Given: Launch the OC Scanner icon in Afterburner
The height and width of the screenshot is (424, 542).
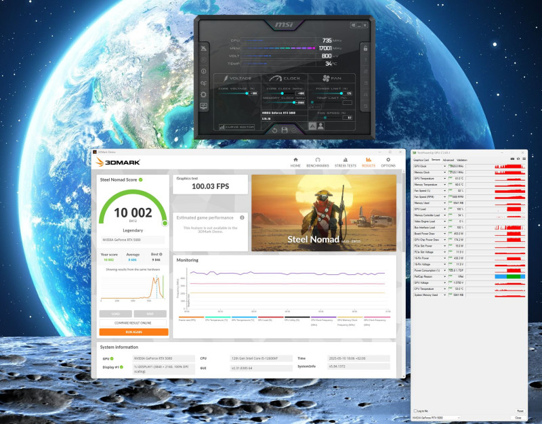Looking at the screenshot, I should [204, 83].
